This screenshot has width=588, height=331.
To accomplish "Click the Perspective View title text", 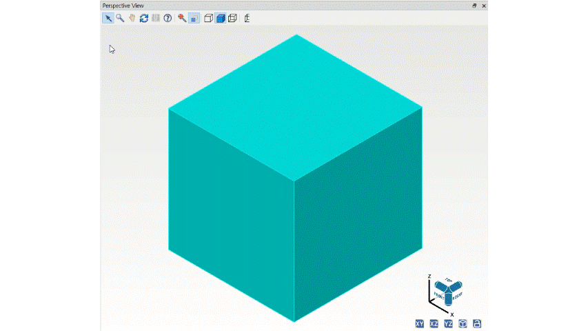I will 123,6.
